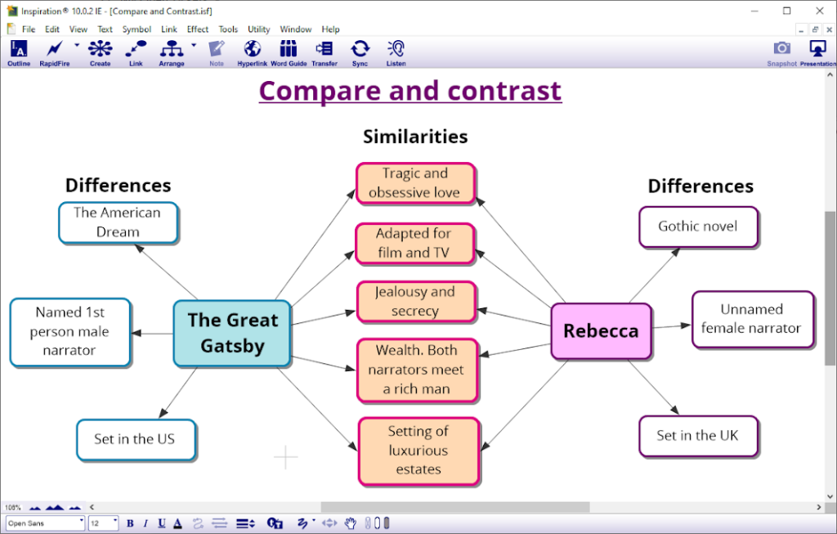Click the Compare and contrast title
This screenshot has width=837, height=534.
[x=410, y=91]
